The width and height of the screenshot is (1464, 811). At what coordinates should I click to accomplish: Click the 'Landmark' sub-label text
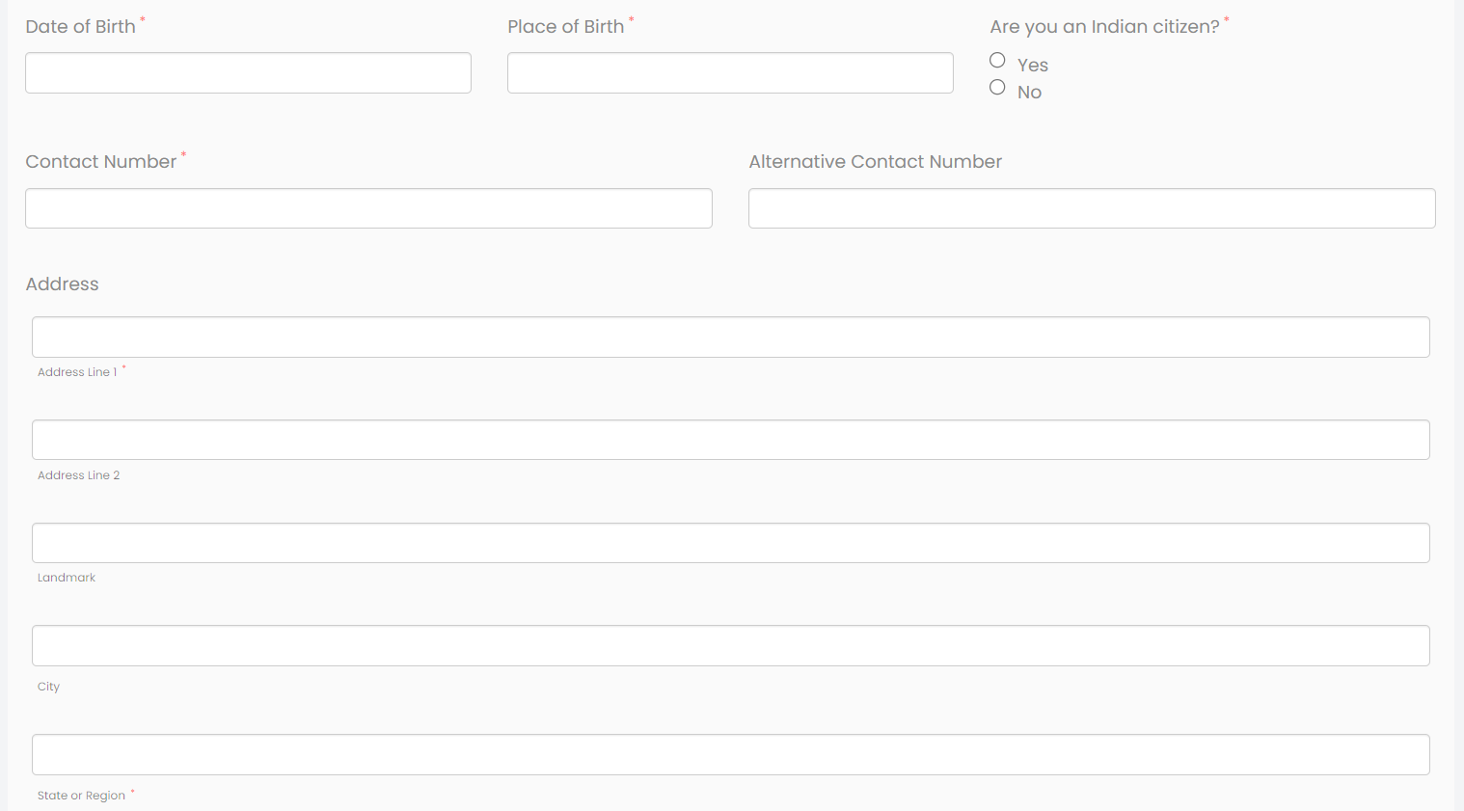tap(67, 578)
